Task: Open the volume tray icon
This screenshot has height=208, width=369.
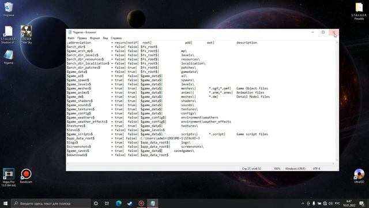Action: (x=330, y=203)
